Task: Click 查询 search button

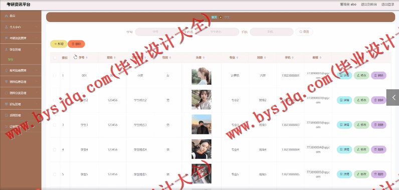Action: 304,32
